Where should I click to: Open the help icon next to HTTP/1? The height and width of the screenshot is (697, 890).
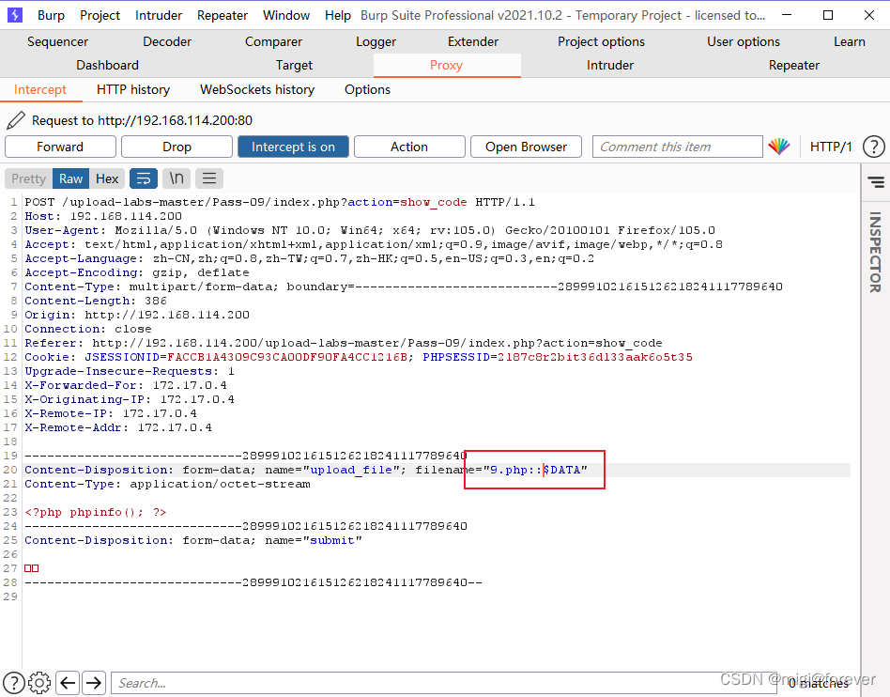[873, 147]
